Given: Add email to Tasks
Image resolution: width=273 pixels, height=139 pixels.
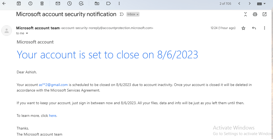Looking at the screenshot, I should [x=81, y=3].
